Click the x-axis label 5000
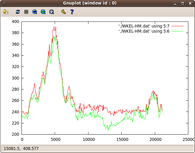 [56, 139]
